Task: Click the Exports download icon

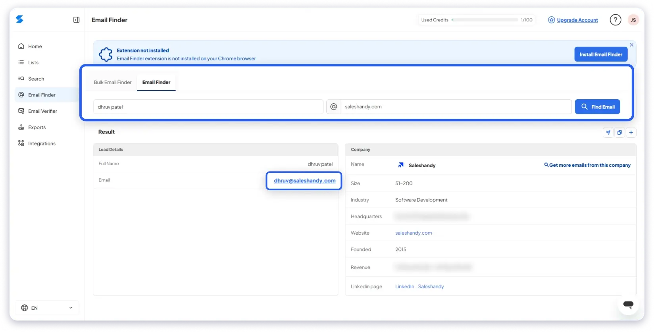Action: coord(21,127)
